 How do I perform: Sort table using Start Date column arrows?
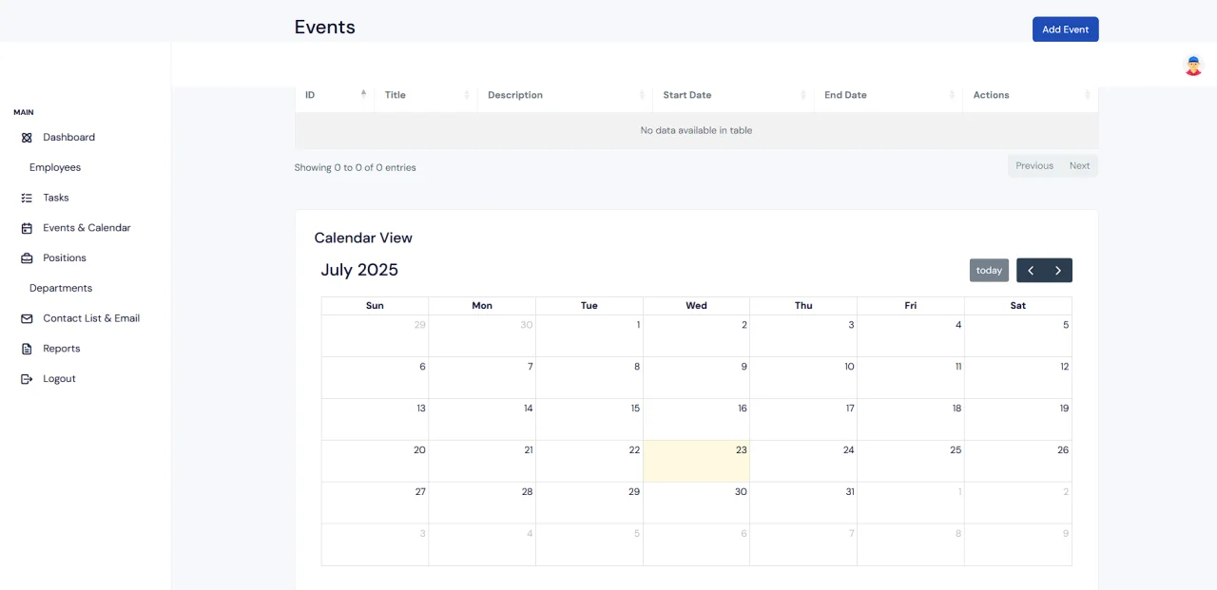[803, 95]
